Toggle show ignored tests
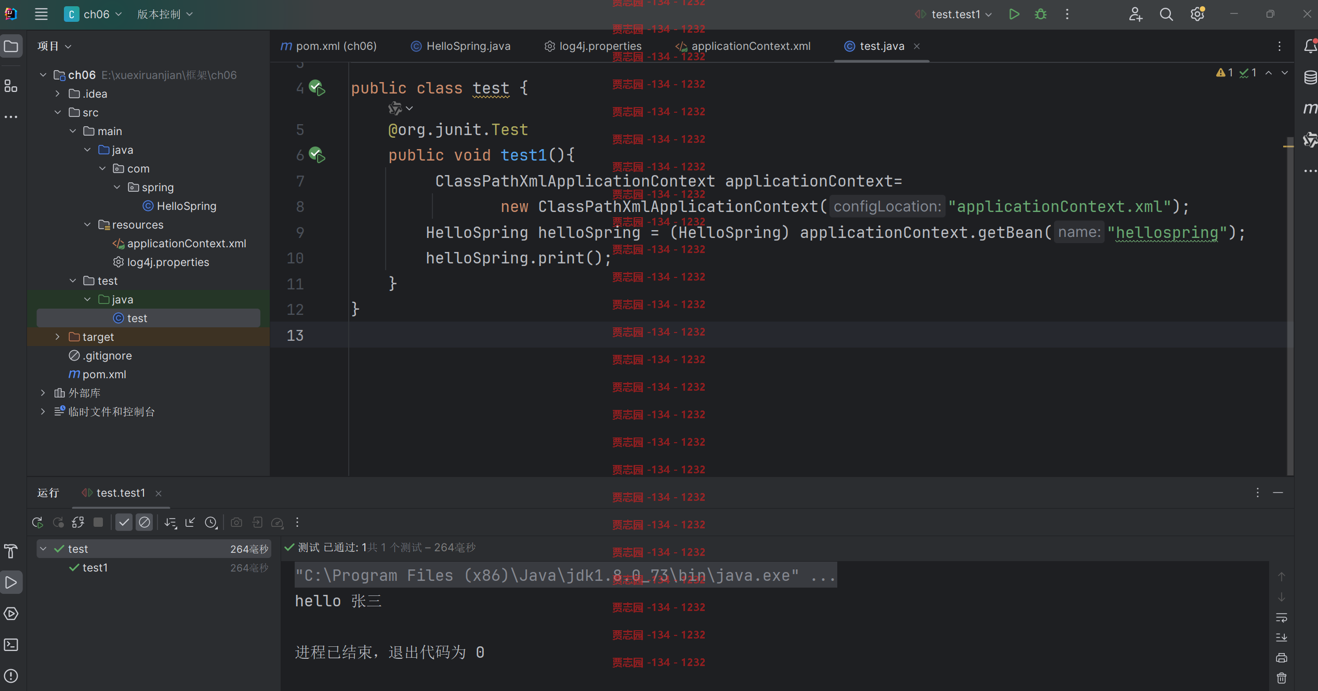Viewport: 1318px width, 691px height. 144,523
